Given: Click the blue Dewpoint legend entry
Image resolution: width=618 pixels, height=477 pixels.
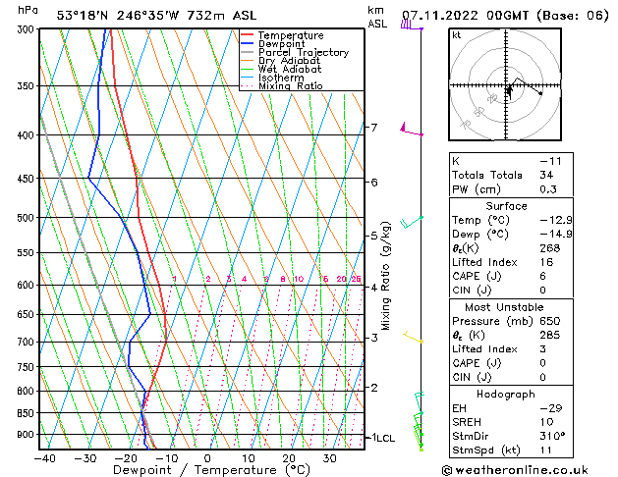Looking at the screenshot, I should click(x=273, y=44).
